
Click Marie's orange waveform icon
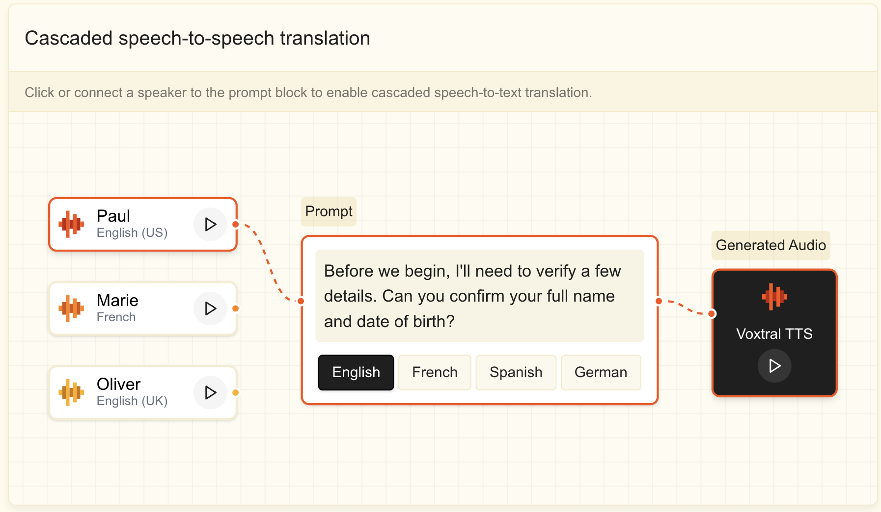coord(71,308)
